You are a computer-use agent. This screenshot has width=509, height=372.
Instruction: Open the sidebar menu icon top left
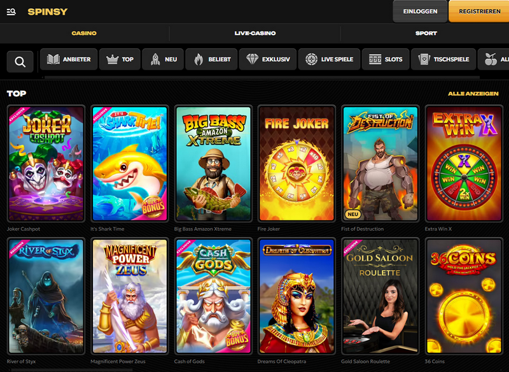(x=10, y=11)
